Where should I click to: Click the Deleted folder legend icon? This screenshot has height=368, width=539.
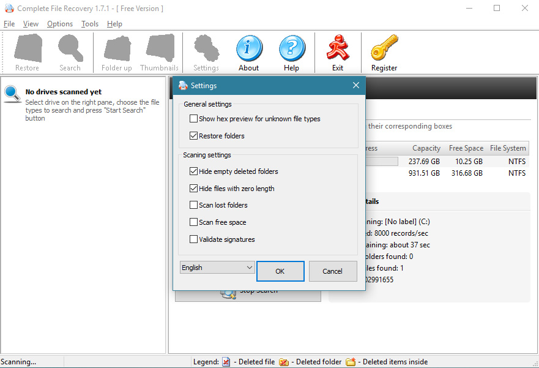[x=284, y=362]
